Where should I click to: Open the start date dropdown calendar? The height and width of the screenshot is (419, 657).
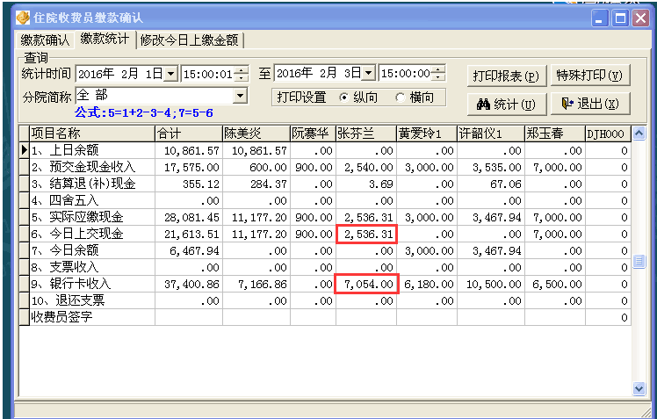170,74
